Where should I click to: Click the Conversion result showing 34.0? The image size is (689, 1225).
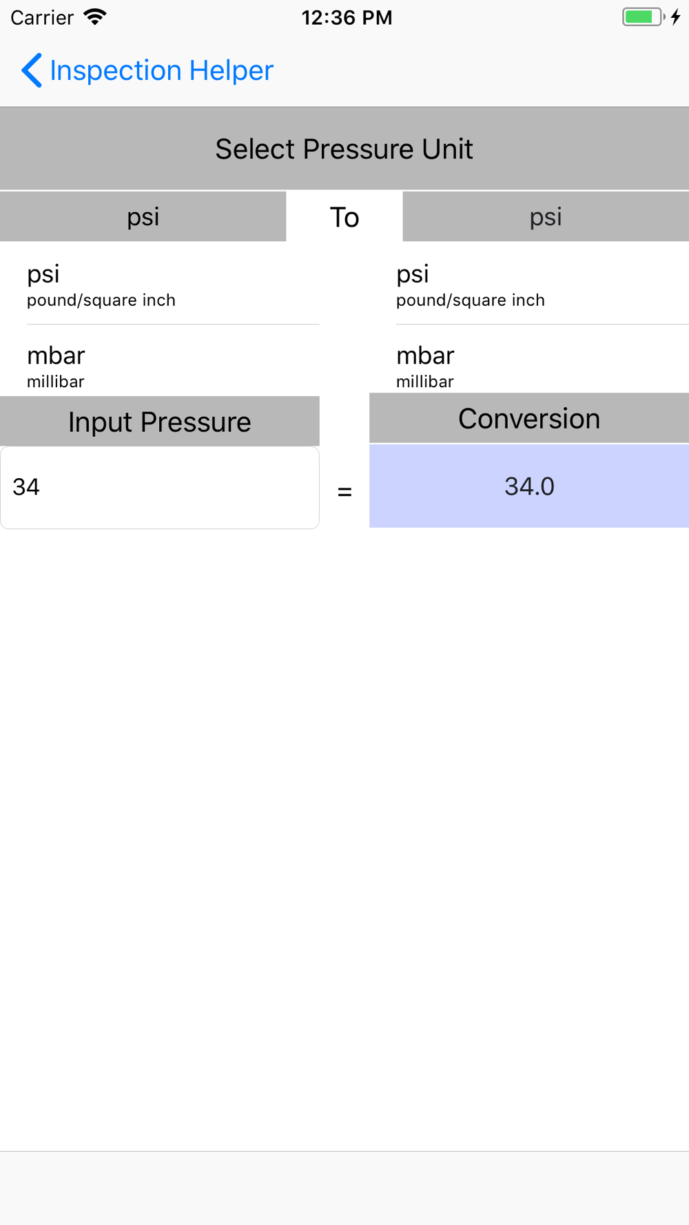coord(529,486)
